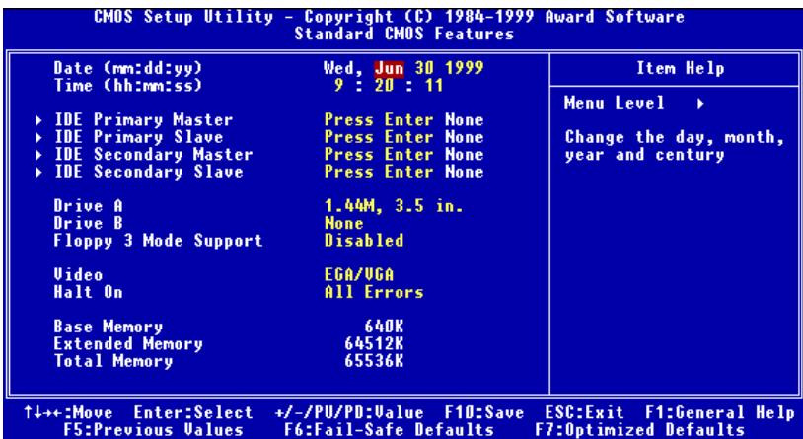Image resolution: width=803 pixels, height=439 pixels.
Task: Select the seconds value 11 in Time
Action: click(433, 86)
